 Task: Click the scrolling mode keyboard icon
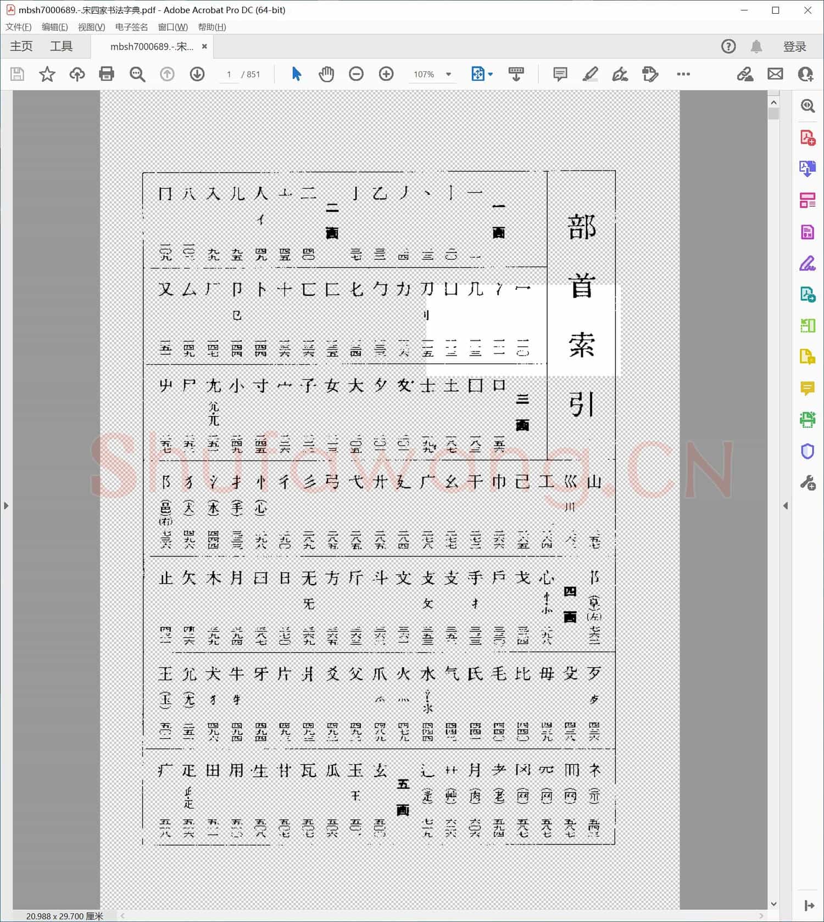516,74
